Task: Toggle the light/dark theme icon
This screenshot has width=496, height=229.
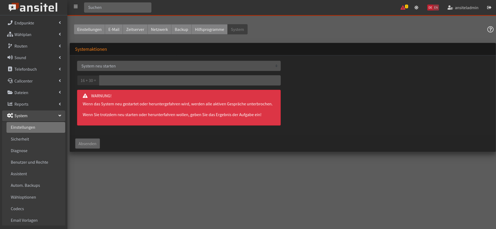Action: (x=416, y=8)
